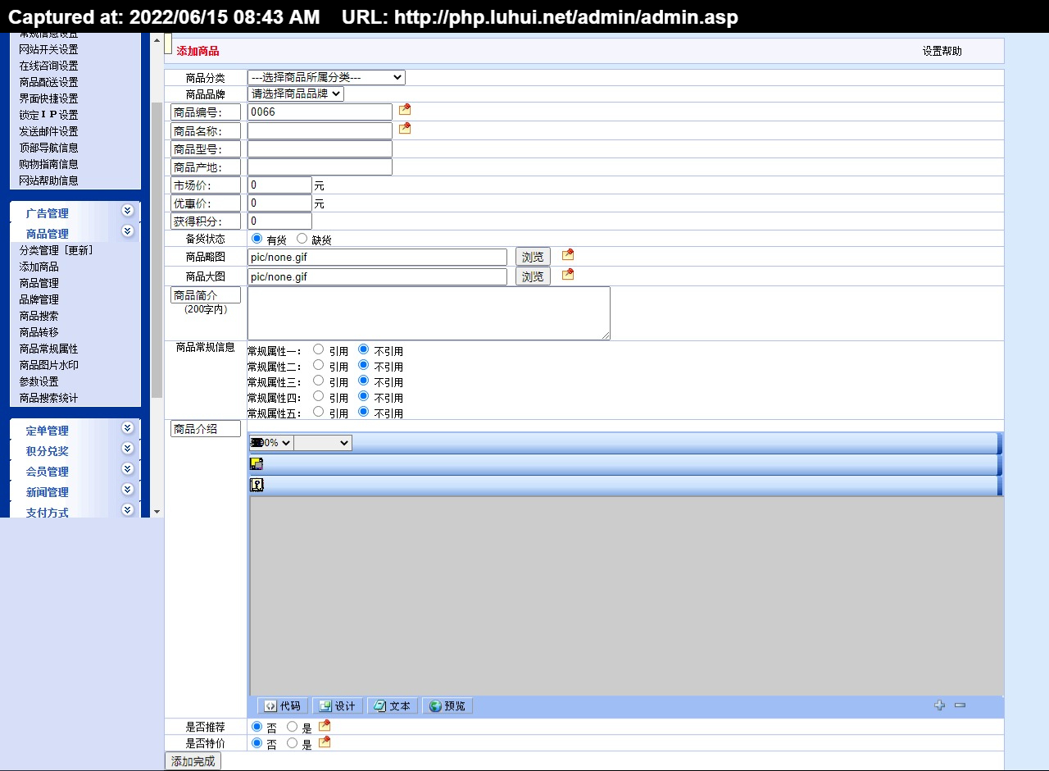Image resolution: width=1049 pixels, height=771 pixels.
Task: Open 在线咨询设置 in the sidebar
Action: coord(49,66)
